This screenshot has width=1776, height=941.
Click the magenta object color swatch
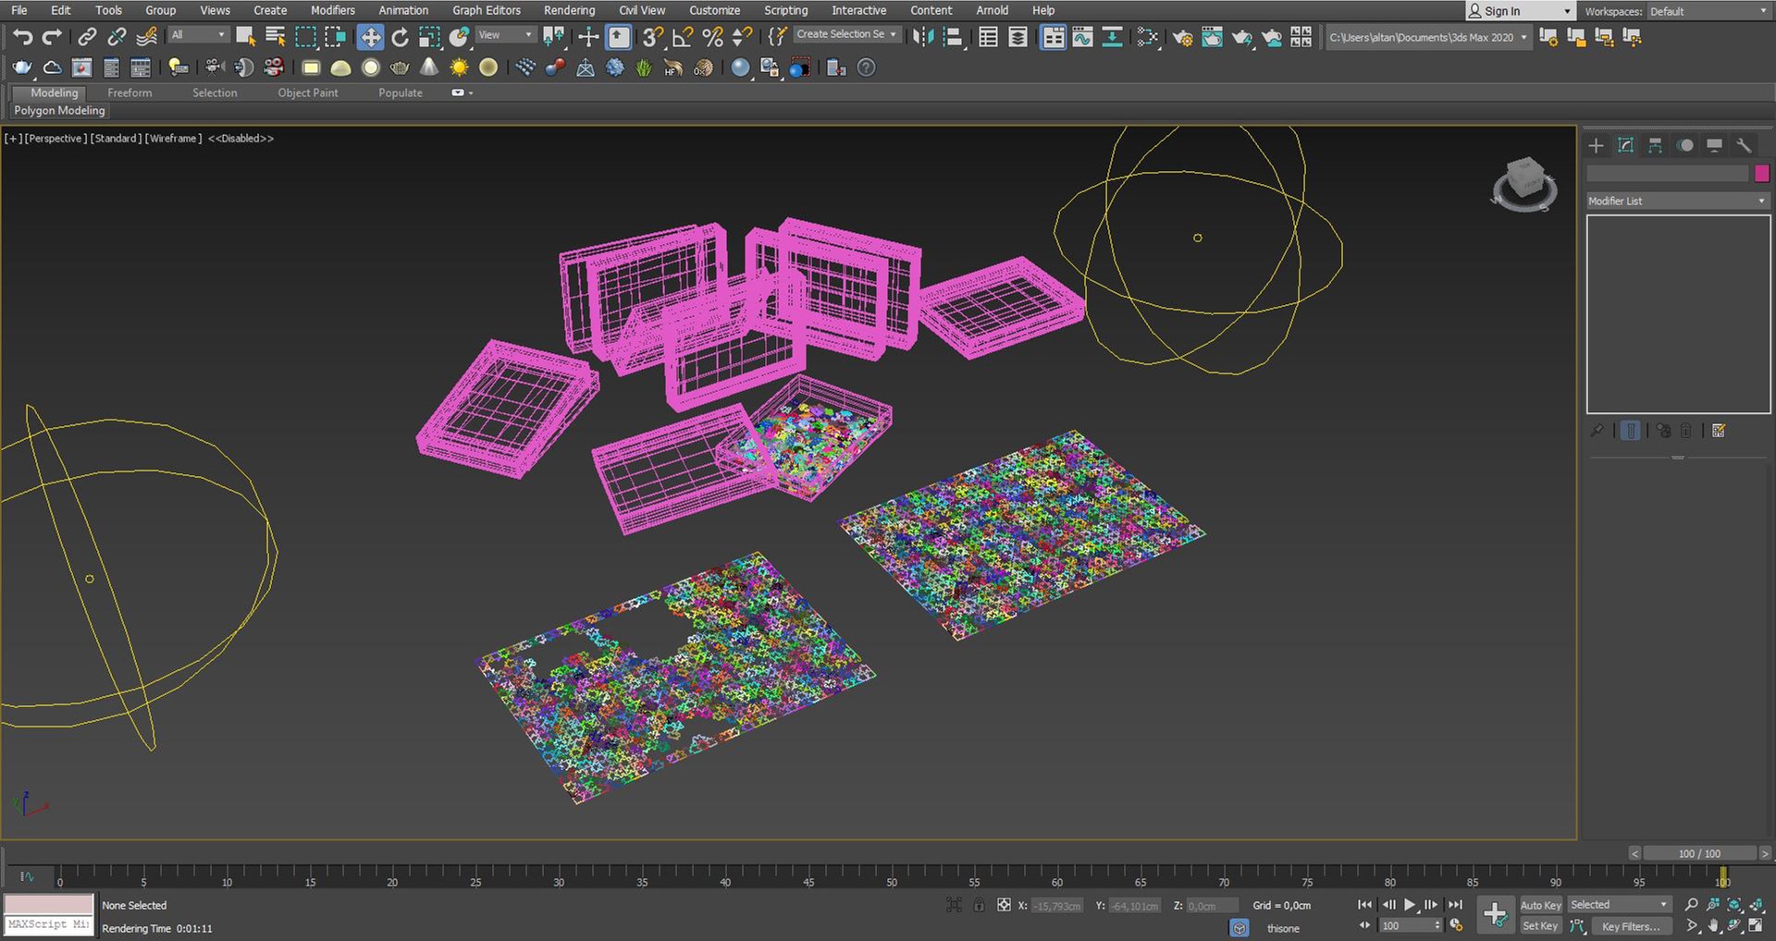coord(1761,173)
